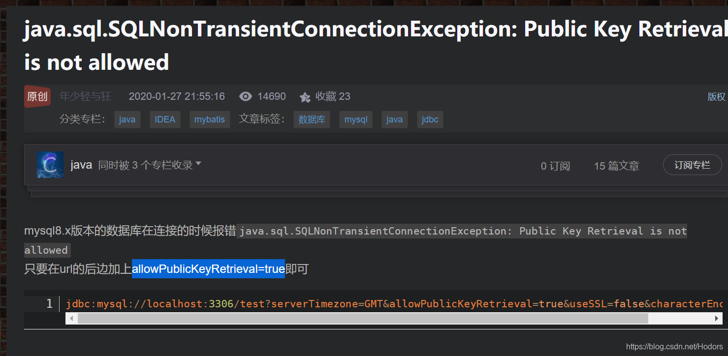Screen dimensions: 728x356
Task: Open the 版权 link at top right
Action: pos(716,96)
